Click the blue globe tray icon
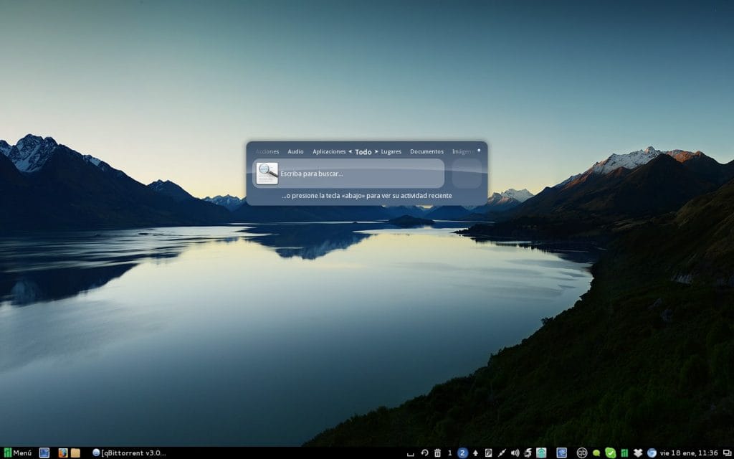734x459 pixels. (x=652, y=453)
